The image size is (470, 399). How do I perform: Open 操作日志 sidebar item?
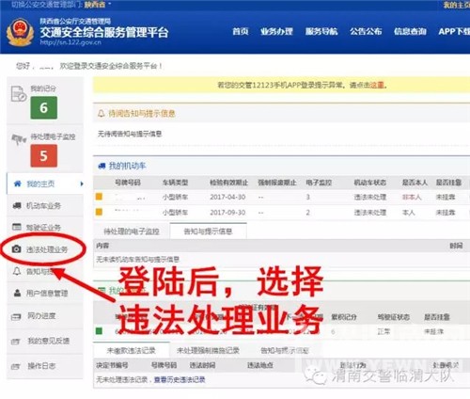[45, 366]
